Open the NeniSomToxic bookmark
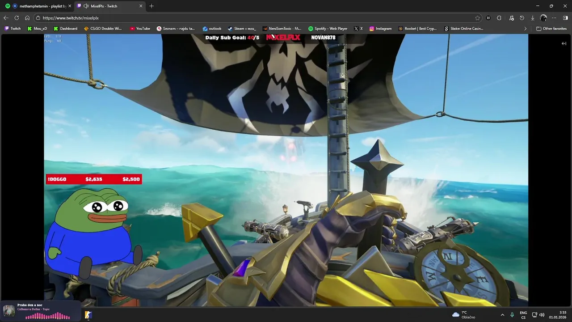 [282, 29]
